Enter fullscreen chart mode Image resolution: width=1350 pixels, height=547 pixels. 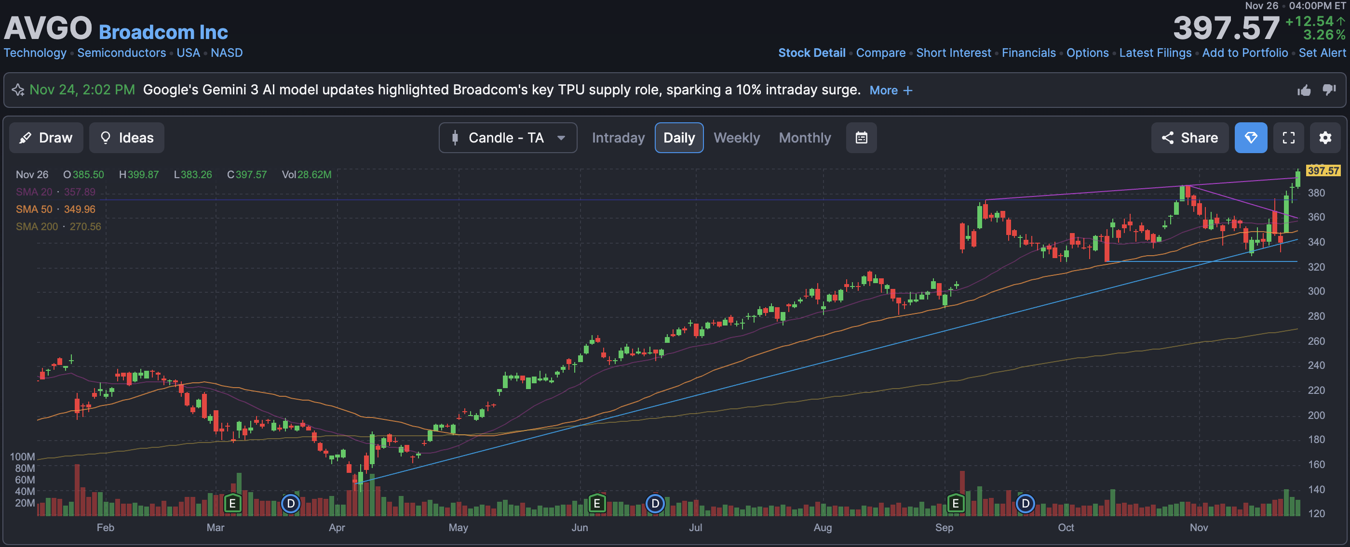point(1288,138)
